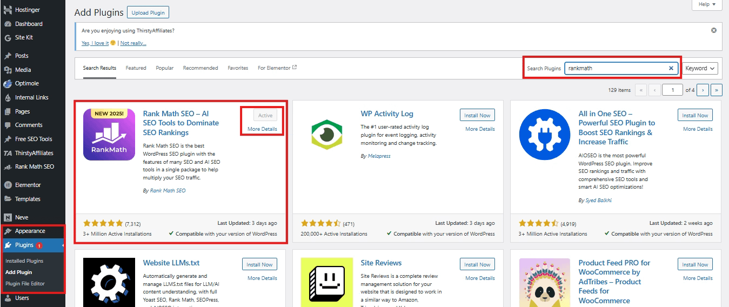Install the WP Activity Log plugin
The image size is (729, 307).
click(477, 115)
